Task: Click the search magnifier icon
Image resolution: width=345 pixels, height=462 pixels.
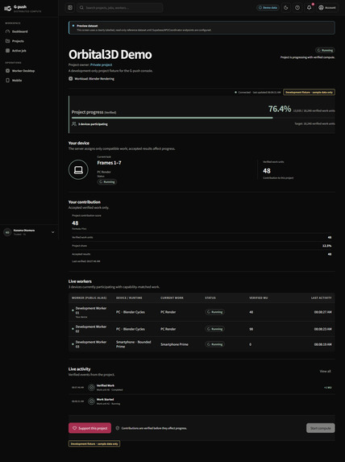Action: pos(81,8)
